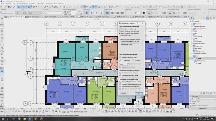Open the View Map in Navigator
The height and width of the screenshot is (121, 216).
point(208,18)
